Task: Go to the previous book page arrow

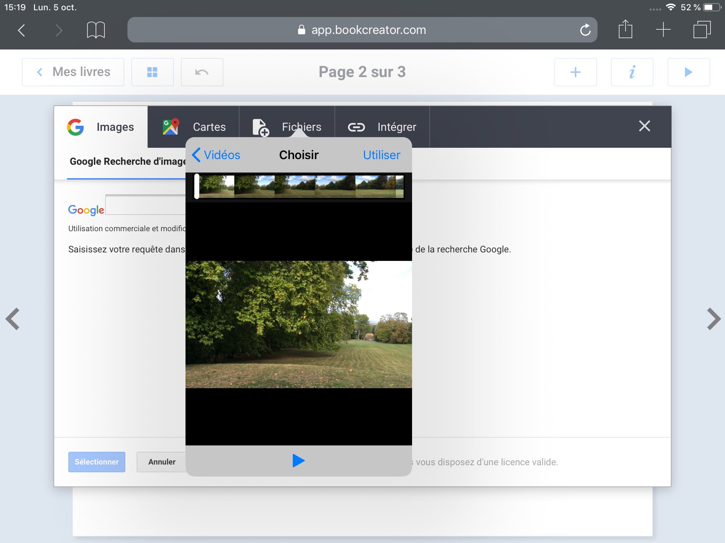Action: (13, 319)
